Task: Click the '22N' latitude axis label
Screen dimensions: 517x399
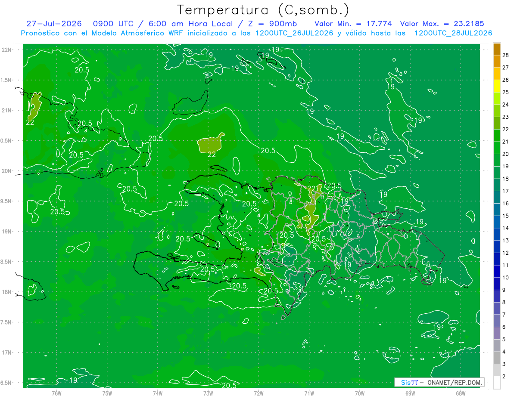Action: pyautogui.click(x=7, y=49)
